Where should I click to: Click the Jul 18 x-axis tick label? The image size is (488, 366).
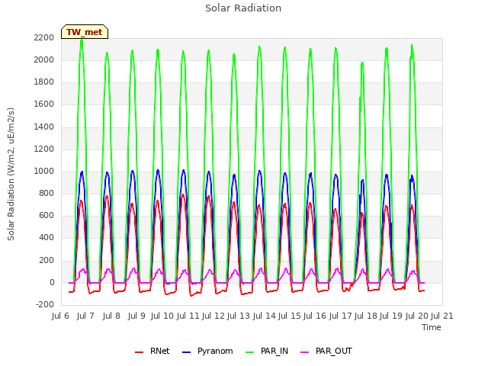(366, 316)
